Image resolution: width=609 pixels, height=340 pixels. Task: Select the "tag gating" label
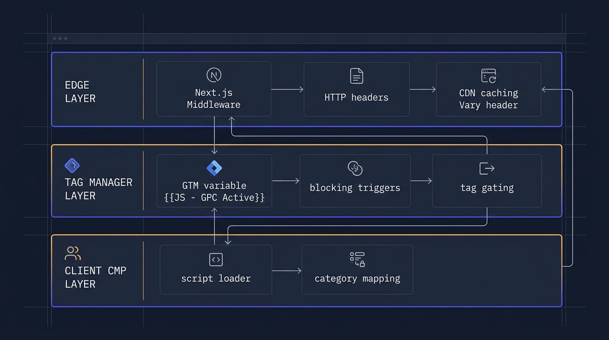(487, 188)
